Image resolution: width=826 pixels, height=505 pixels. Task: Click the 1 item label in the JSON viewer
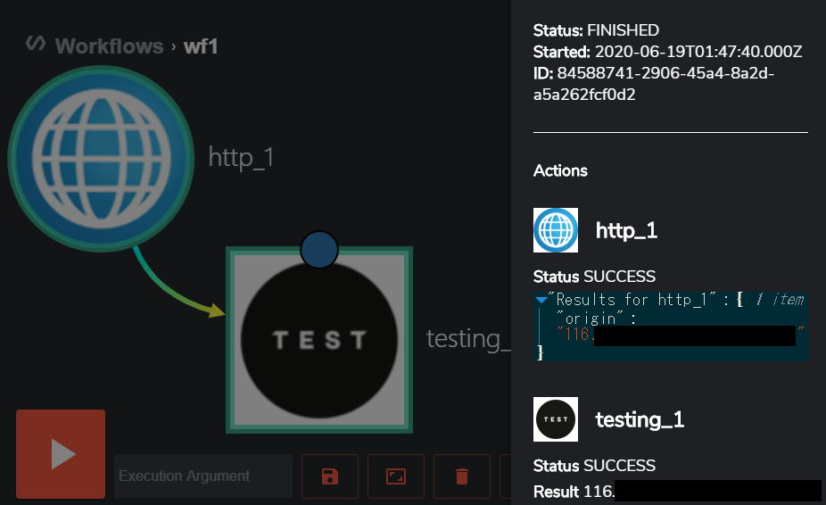[x=780, y=300]
